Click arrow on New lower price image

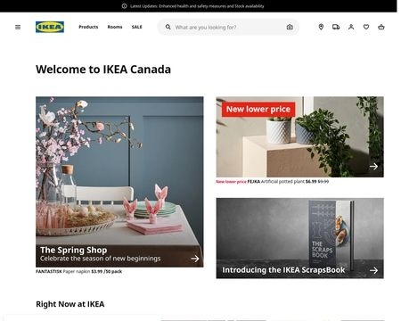[373, 167]
